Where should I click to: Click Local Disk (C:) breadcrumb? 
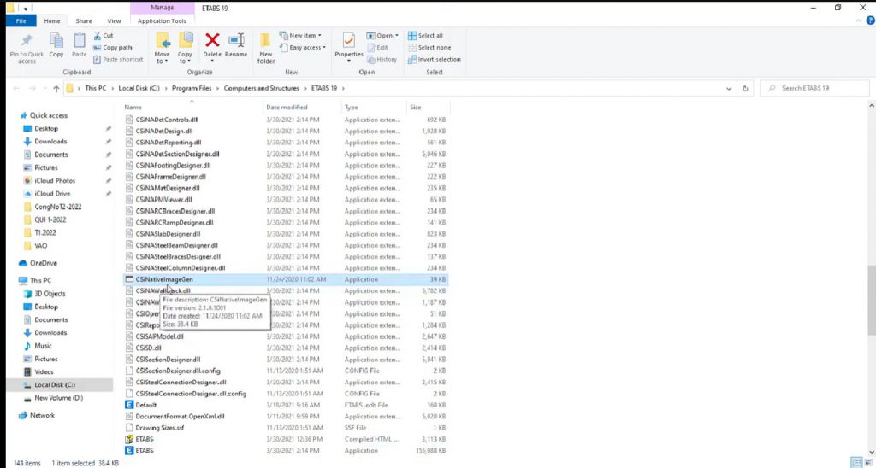[x=139, y=88]
